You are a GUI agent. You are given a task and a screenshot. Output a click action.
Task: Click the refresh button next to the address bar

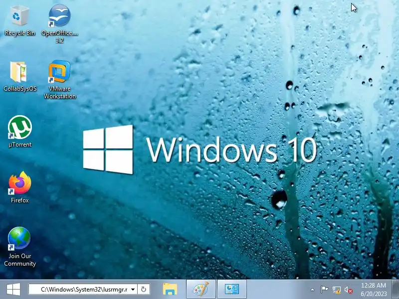144,290
